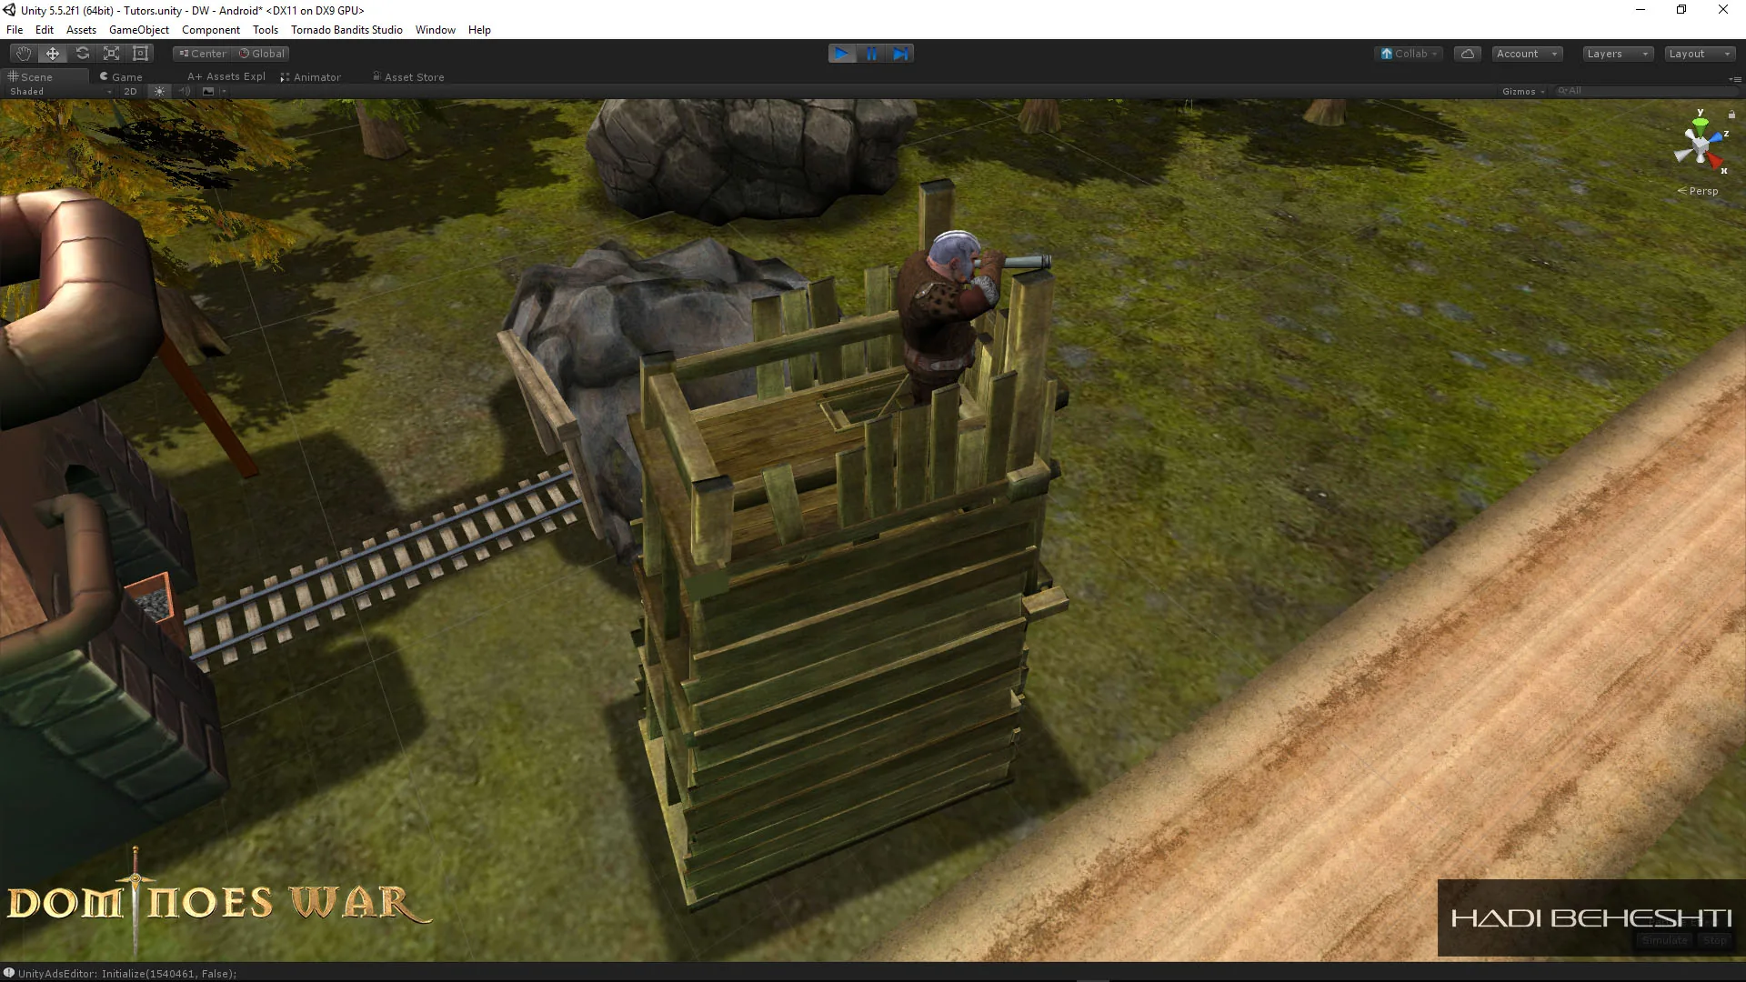Open the GameObject menu

[x=139, y=30]
